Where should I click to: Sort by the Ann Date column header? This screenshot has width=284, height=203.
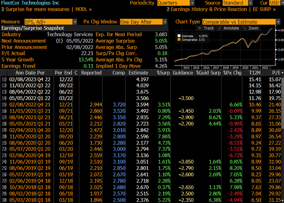(x=26, y=73)
